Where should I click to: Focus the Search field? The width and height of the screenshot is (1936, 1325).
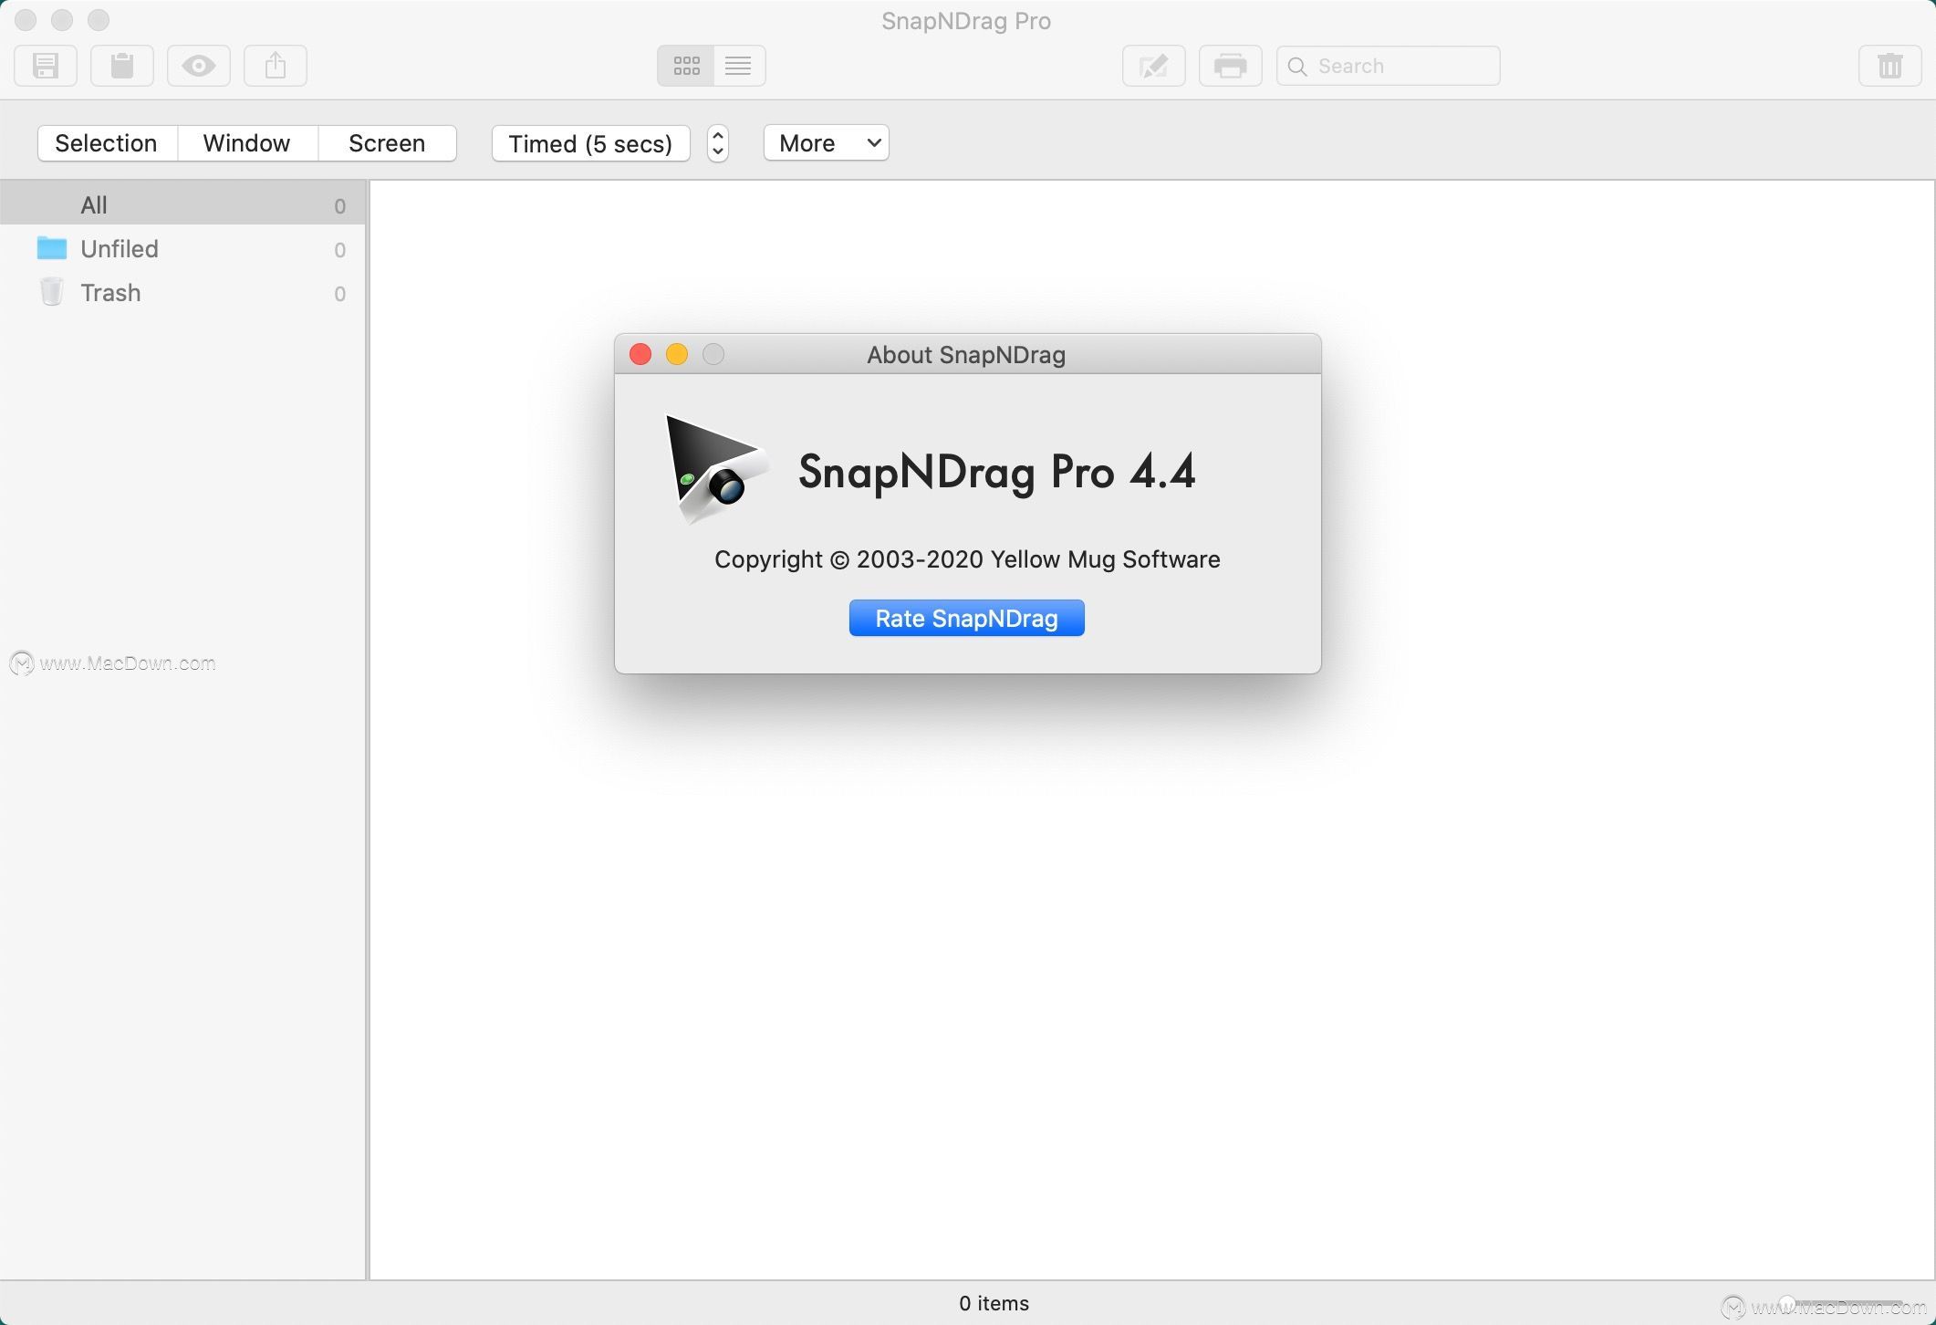pyautogui.click(x=1389, y=66)
